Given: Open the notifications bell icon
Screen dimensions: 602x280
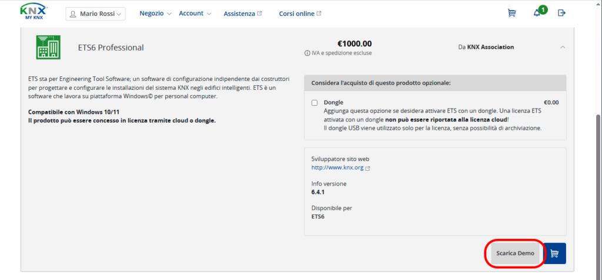Looking at the screenshot, I should [537, 13].
